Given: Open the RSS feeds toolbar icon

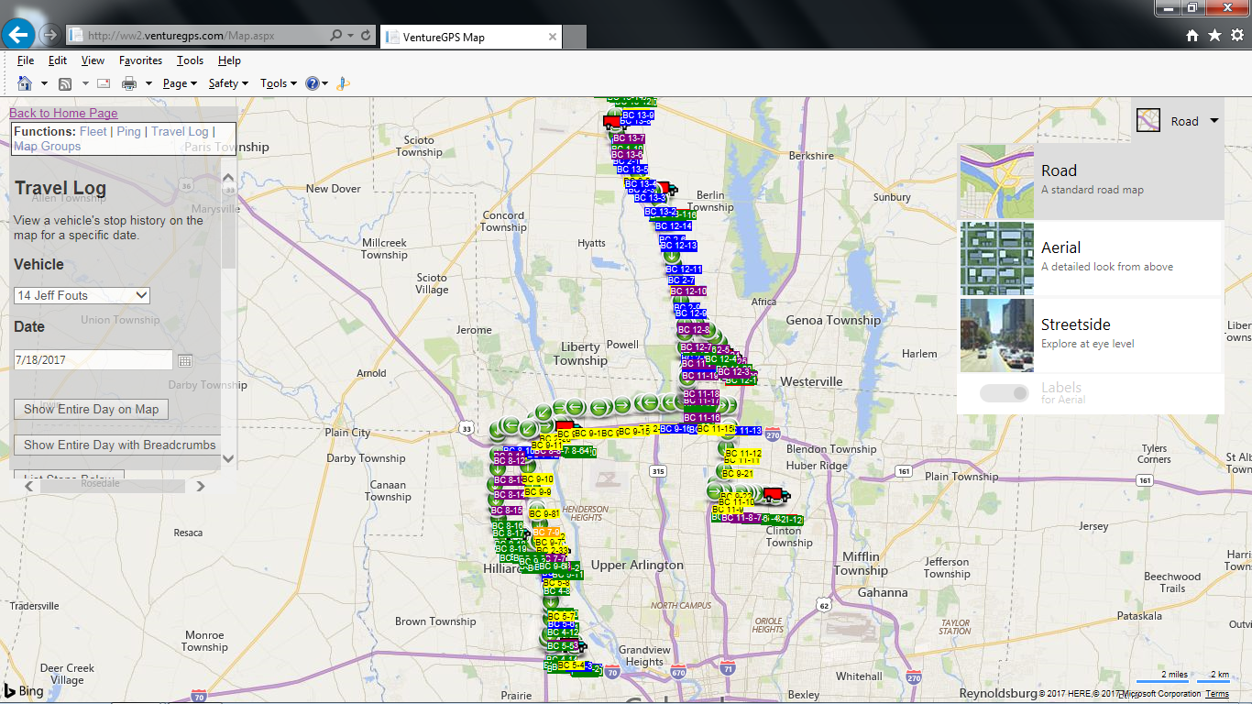Looking at the screenshot, I should 65,83.
